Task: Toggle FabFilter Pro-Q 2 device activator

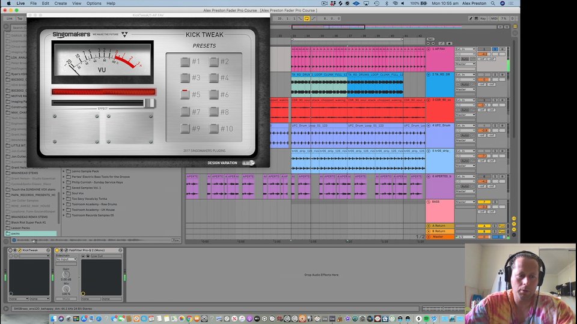Action: coord(57,250)
